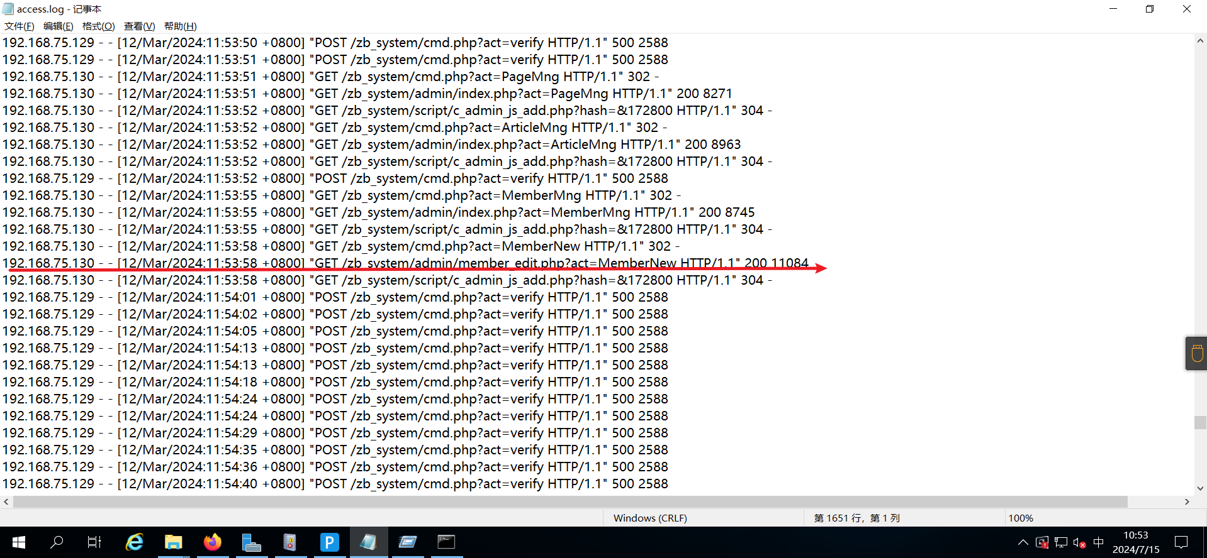1207x558 pixels.
Task: Click the vertical scrollbar down arrow
Action: pos(1200,488)
